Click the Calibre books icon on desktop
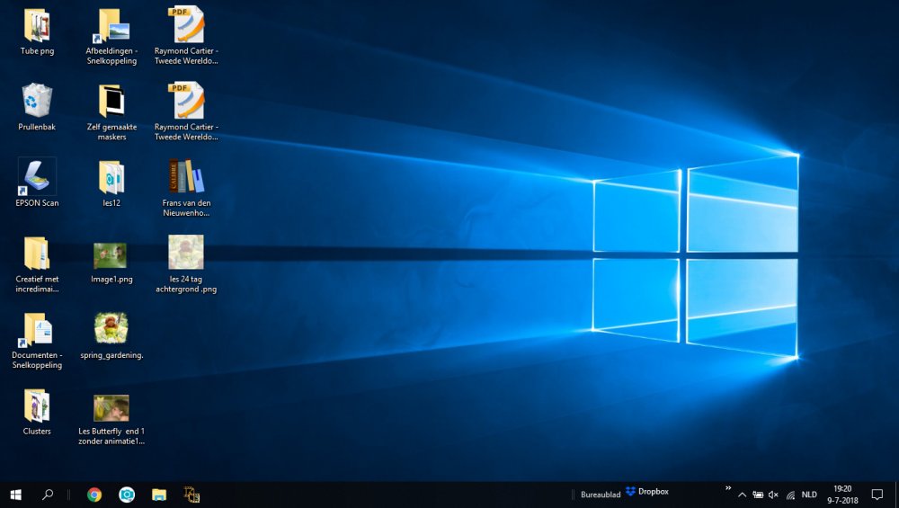The width and height of the screenshot is (899, 508). tap(186, 177)
